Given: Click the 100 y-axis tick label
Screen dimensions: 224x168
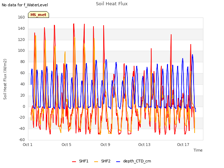Looking at the screenshot, I should (x=21, y=50).
